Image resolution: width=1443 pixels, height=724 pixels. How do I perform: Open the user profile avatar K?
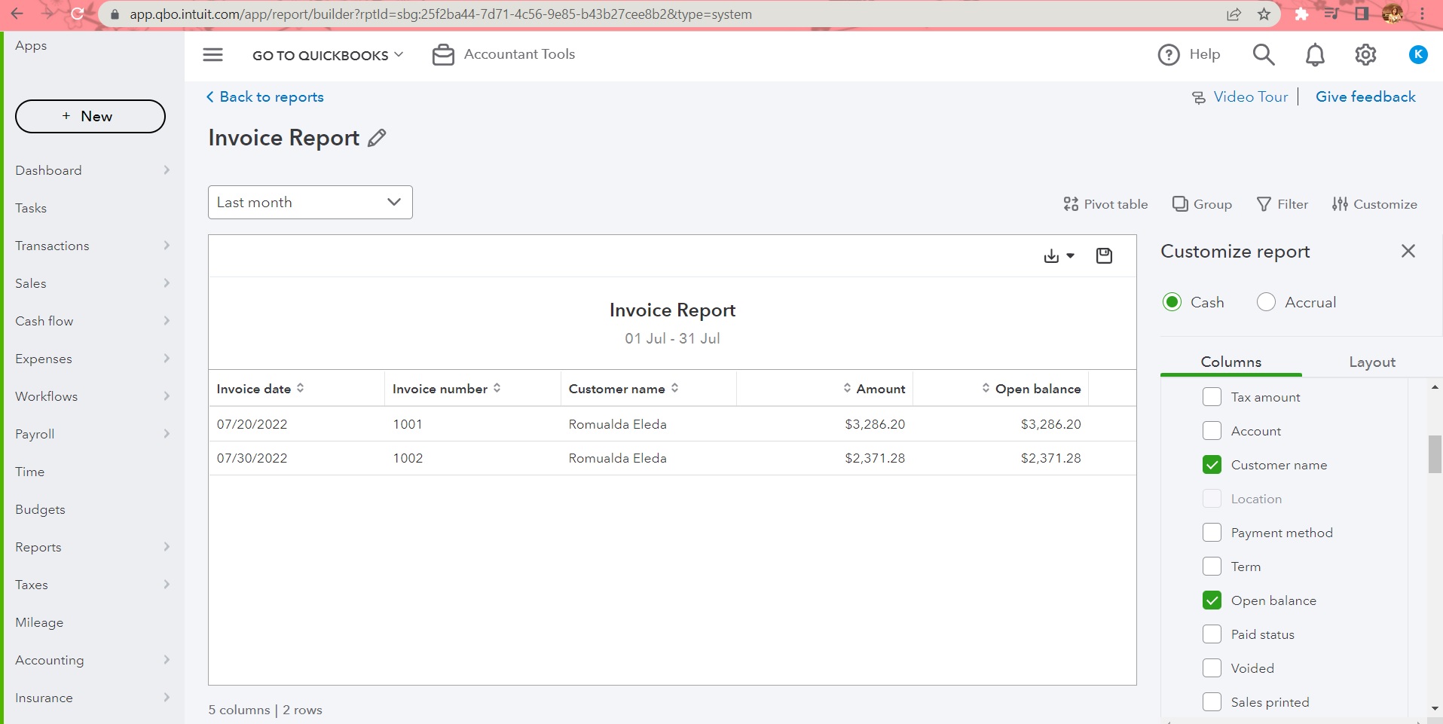[1417, 54]
